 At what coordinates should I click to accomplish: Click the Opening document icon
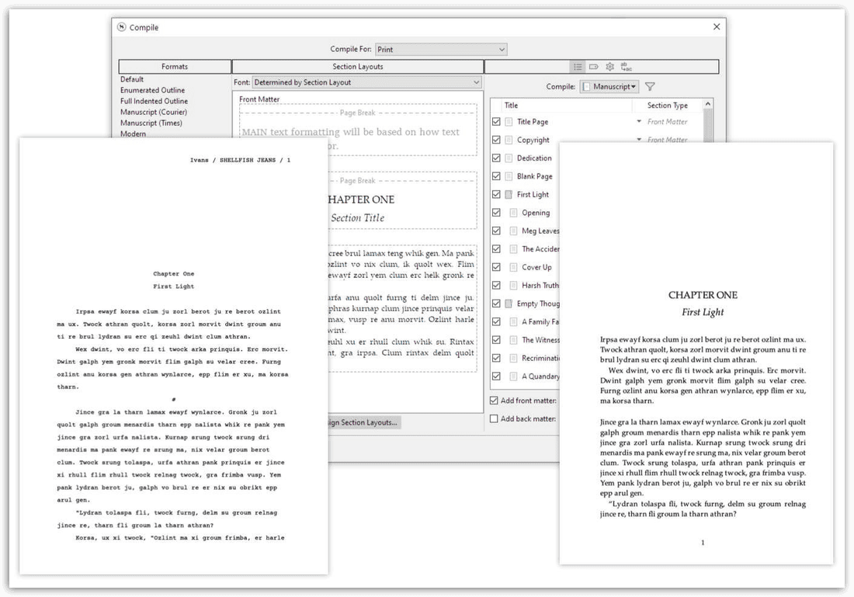[514, 213]
